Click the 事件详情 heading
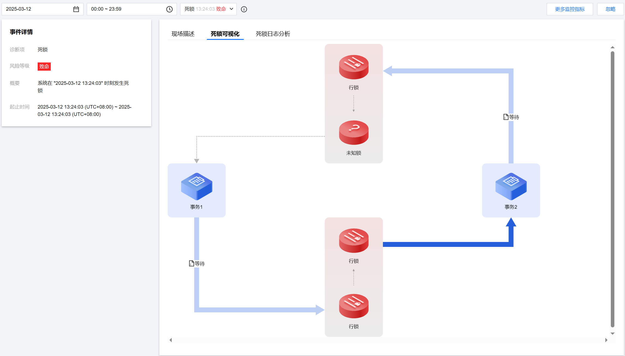This screenshot has height=356, width=625. click(x=21, y=32)
